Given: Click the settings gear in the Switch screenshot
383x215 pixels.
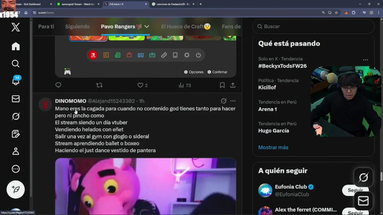Looking at the screenshot, I should [x=187, y=55].
